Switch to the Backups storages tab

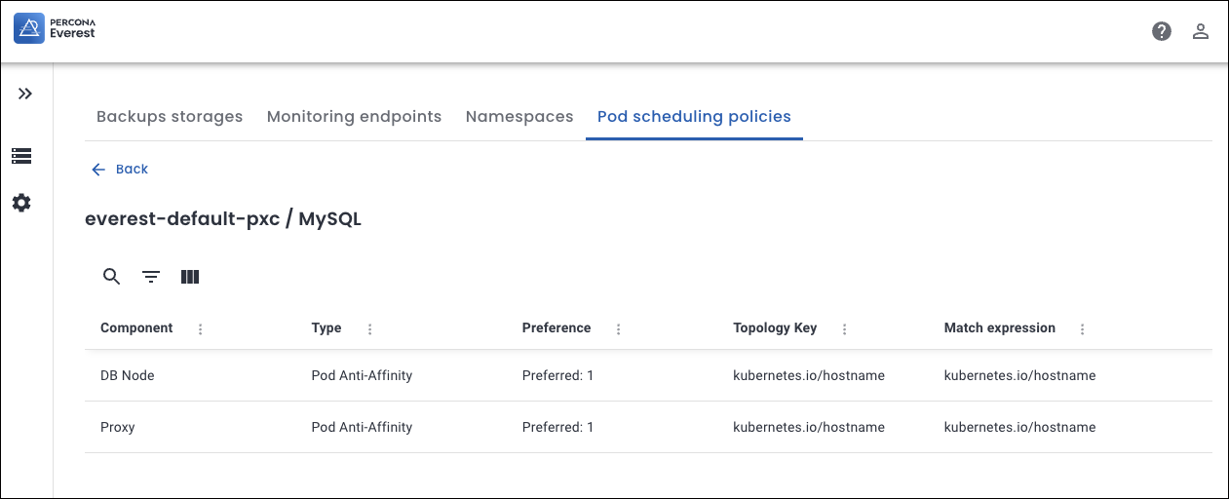170,117
